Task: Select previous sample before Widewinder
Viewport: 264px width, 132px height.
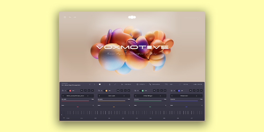Action: [172, 96]
